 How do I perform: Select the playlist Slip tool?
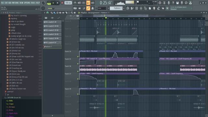[63, 13]
